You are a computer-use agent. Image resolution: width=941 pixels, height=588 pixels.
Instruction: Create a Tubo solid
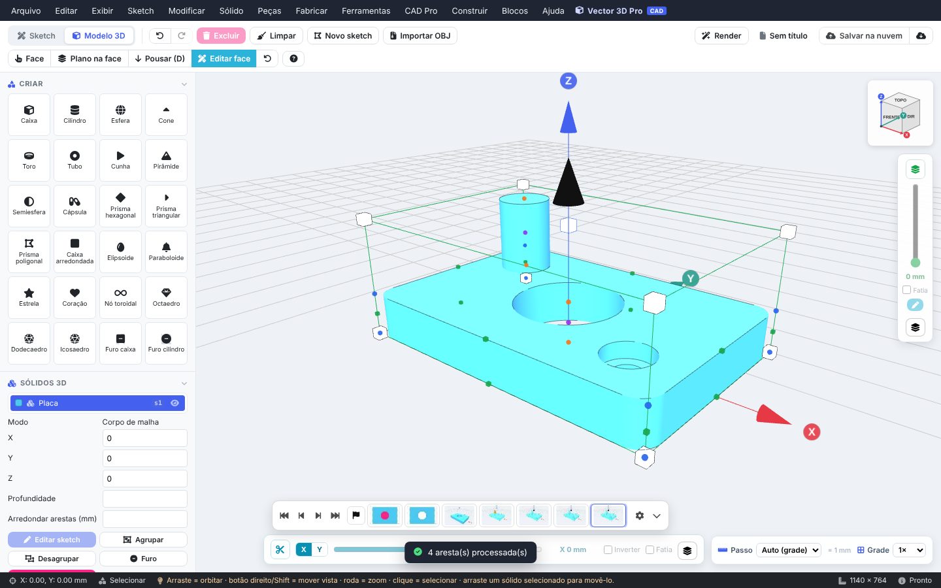(x=74, y=160)
